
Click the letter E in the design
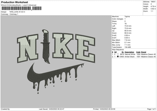point(85,48)
